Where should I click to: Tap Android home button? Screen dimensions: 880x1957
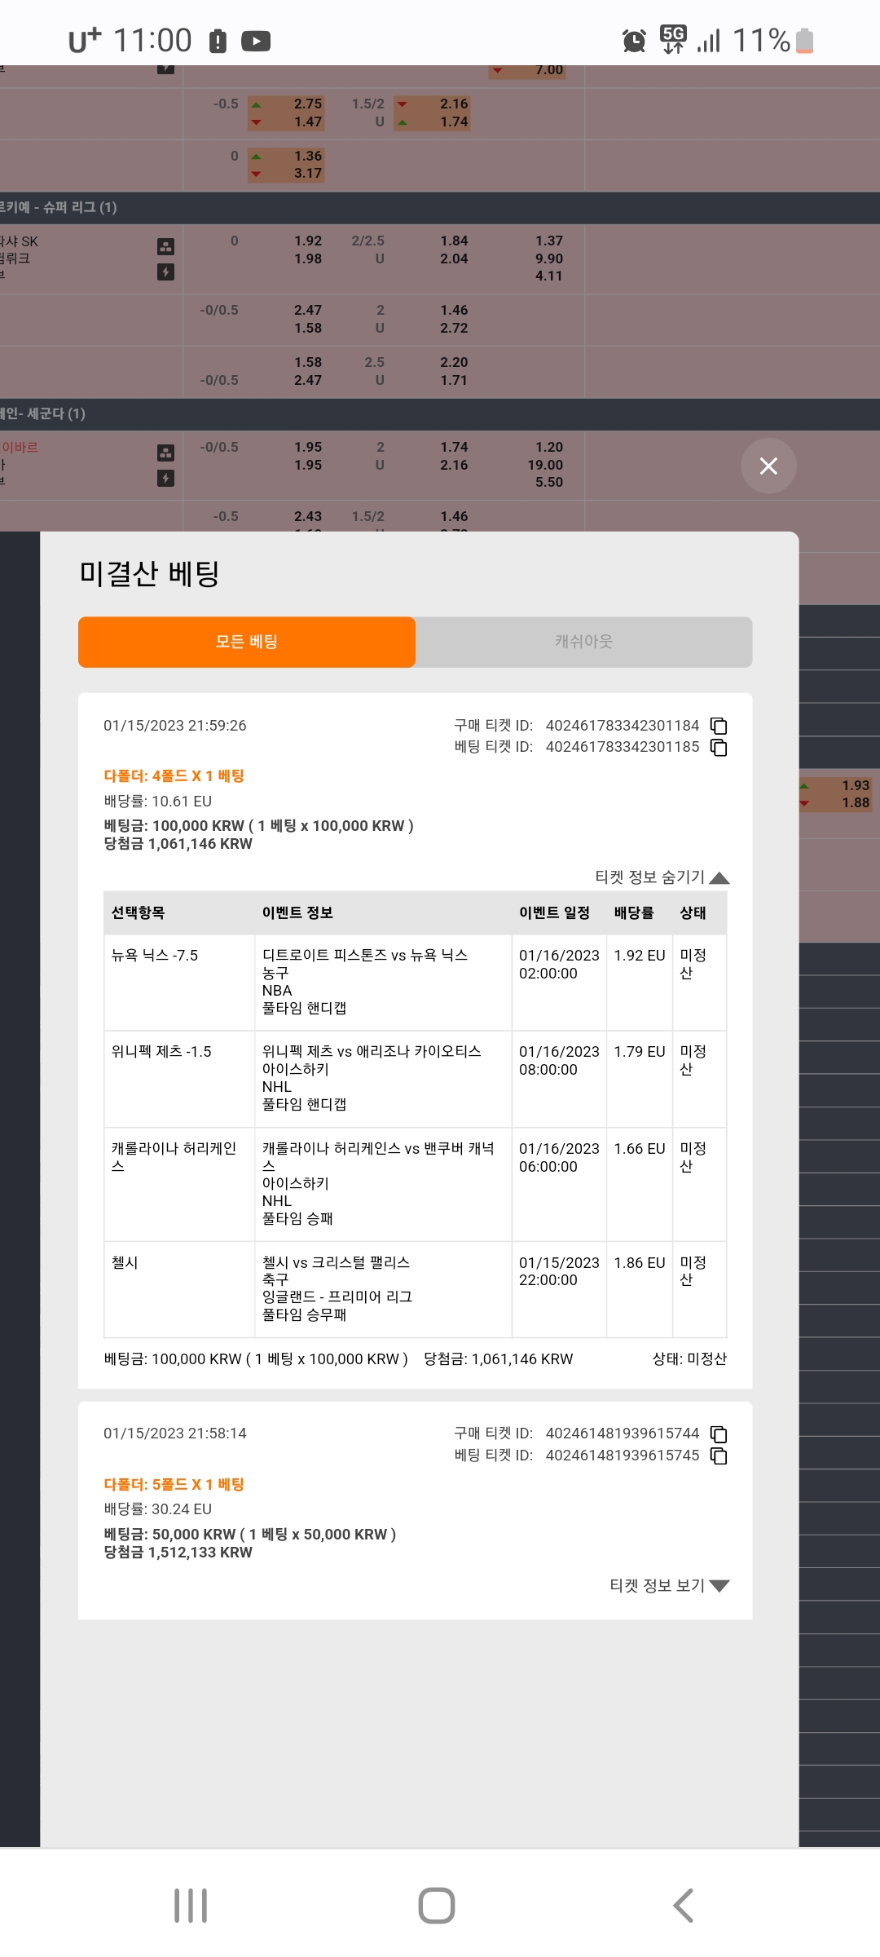pyautogui.click(x=437, y=1906)
